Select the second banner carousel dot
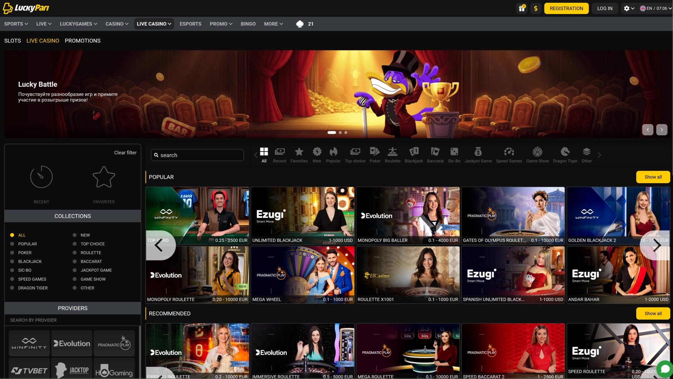The image size is (673, 379). tap(340, 133)
